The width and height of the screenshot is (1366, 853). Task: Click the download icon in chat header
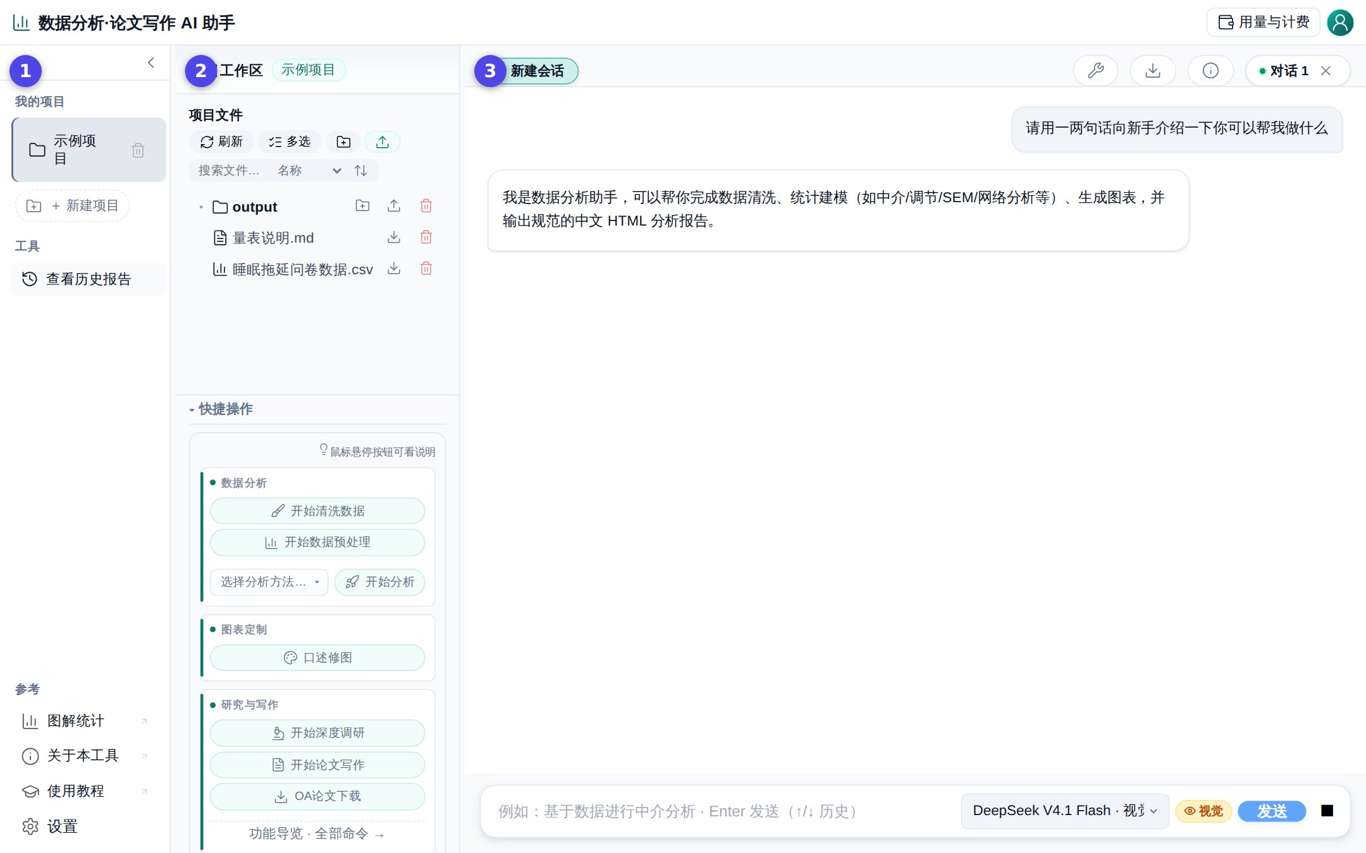(x=1153, y=70)
